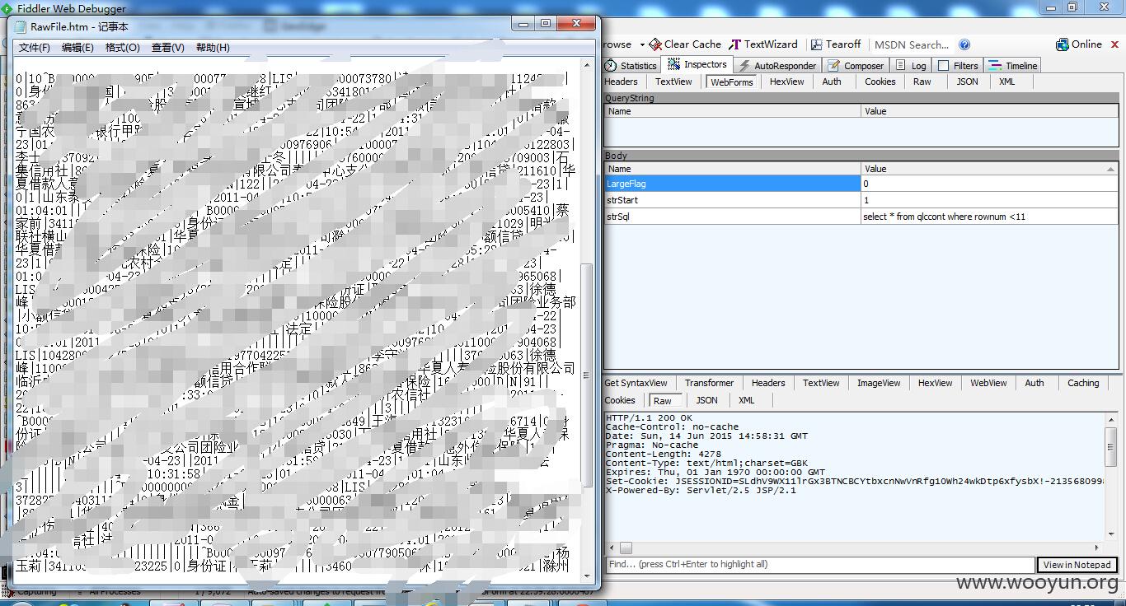
Task: Open Notepad 格式(O) menu
Action: click(123, 48)
